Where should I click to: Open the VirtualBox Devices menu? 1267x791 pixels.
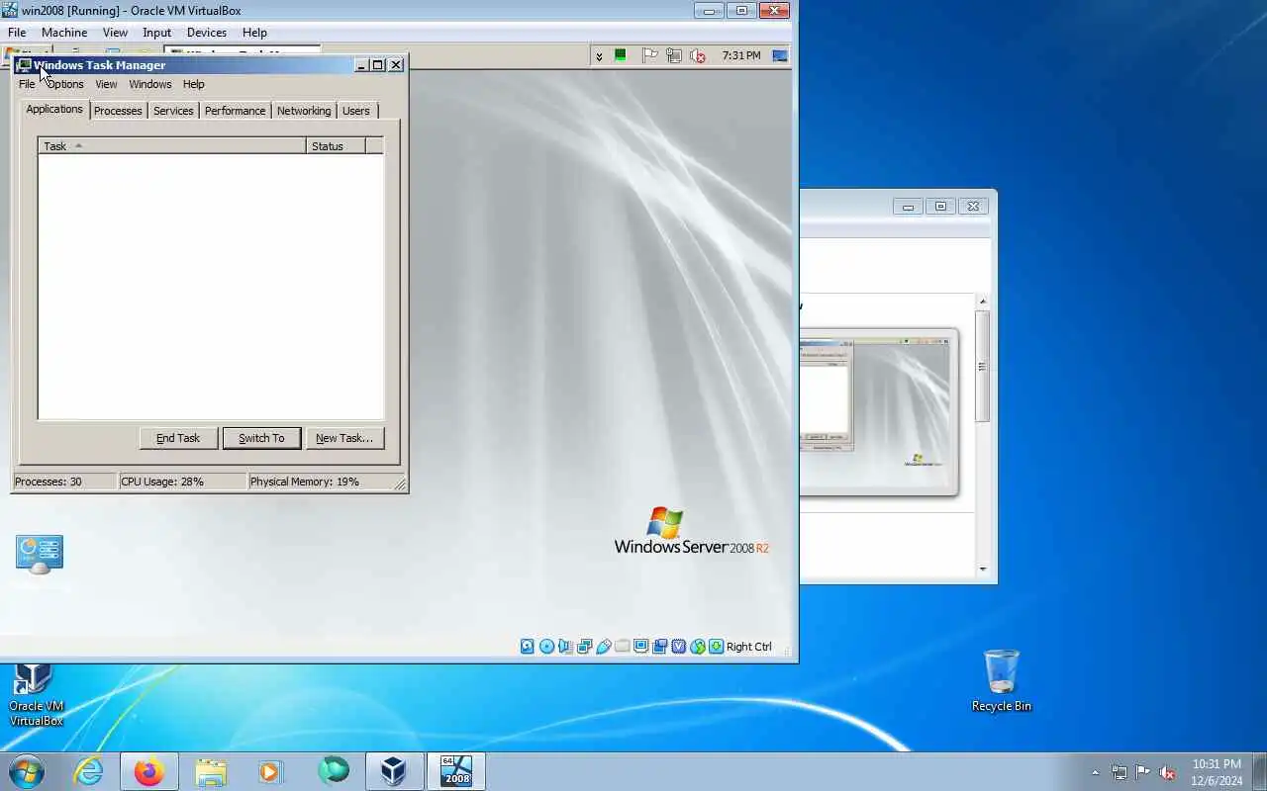point(207,33)
